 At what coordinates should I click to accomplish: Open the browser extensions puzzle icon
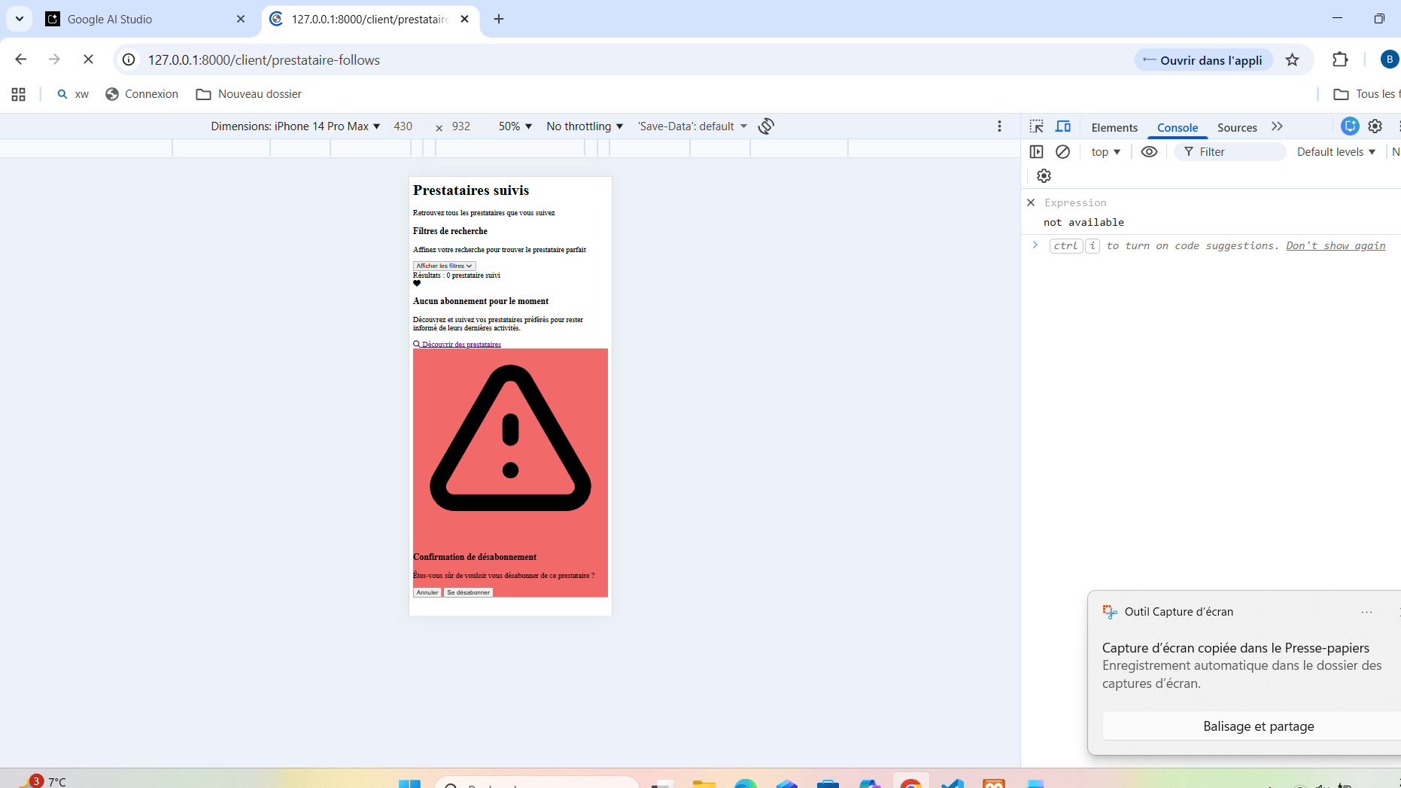point(1340,60)
